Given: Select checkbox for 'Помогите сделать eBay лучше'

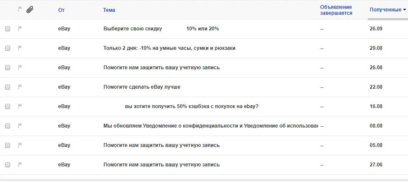Looking at the screenshot, I should coord(8,87).
